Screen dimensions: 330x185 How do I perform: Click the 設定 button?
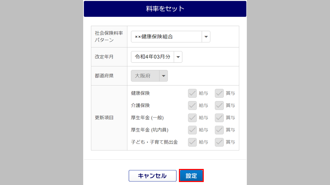tap(191, 176)
